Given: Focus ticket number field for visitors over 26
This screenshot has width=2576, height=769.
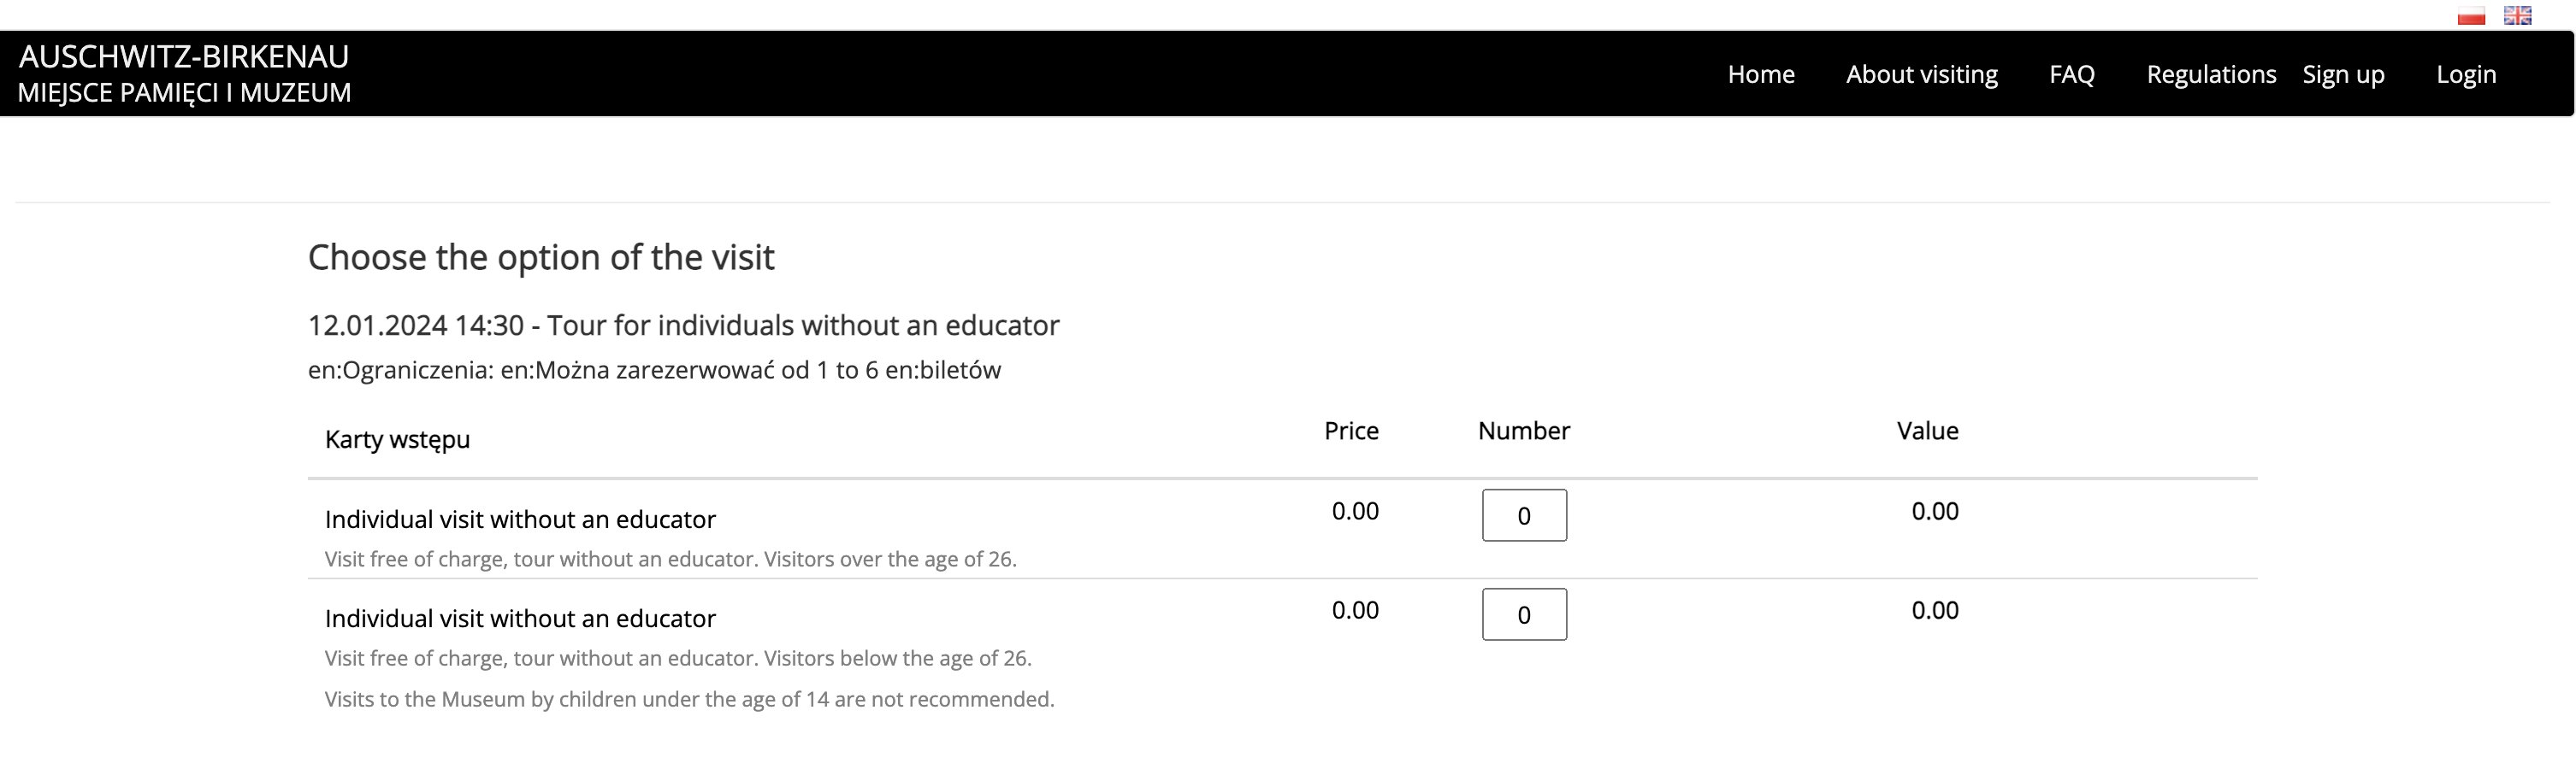Looking at the screenshot, I should coord(1523,515).
